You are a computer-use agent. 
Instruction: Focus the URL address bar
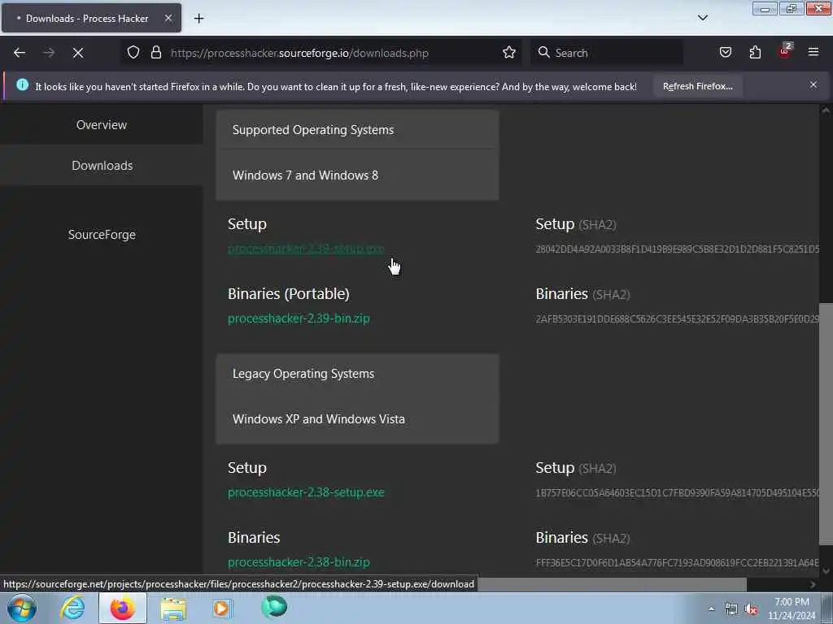tap(321, 53)
